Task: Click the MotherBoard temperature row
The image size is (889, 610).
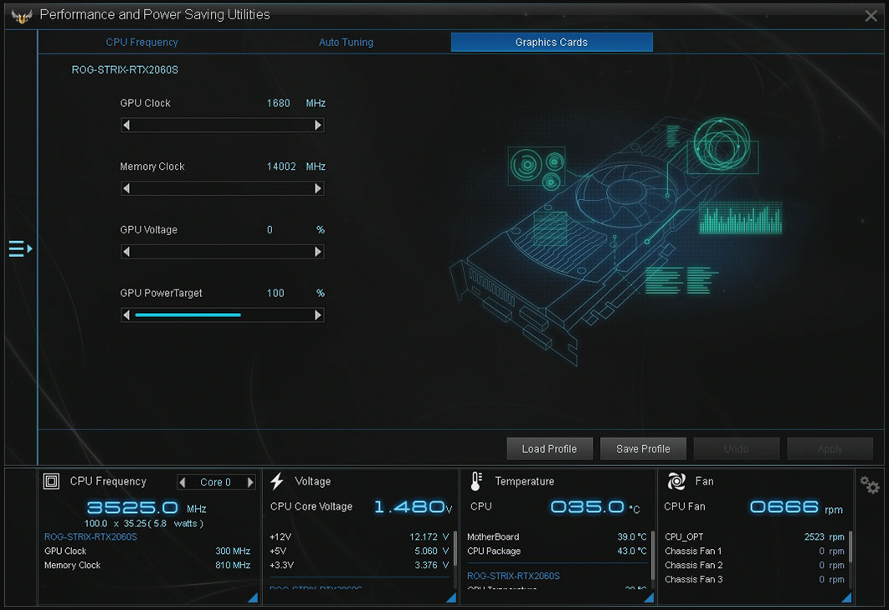Action: point(556,537)
